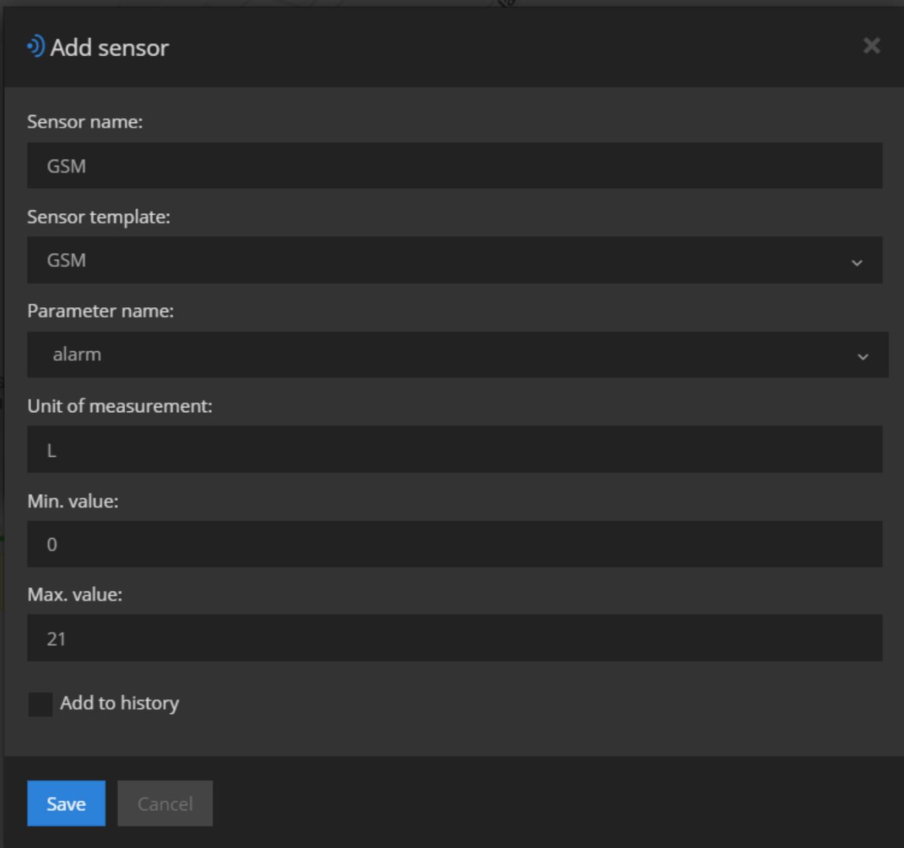Image resolution: width=904 pixels, height=848 pixels.
Task: Click the Save button
Action: pyautogui.click(x=66, y=803)
